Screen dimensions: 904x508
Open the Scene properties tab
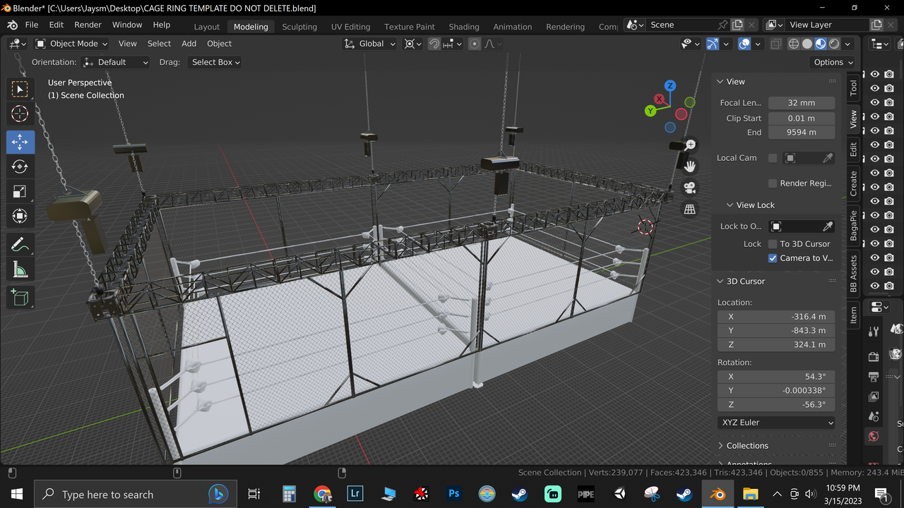coord(874,416)
